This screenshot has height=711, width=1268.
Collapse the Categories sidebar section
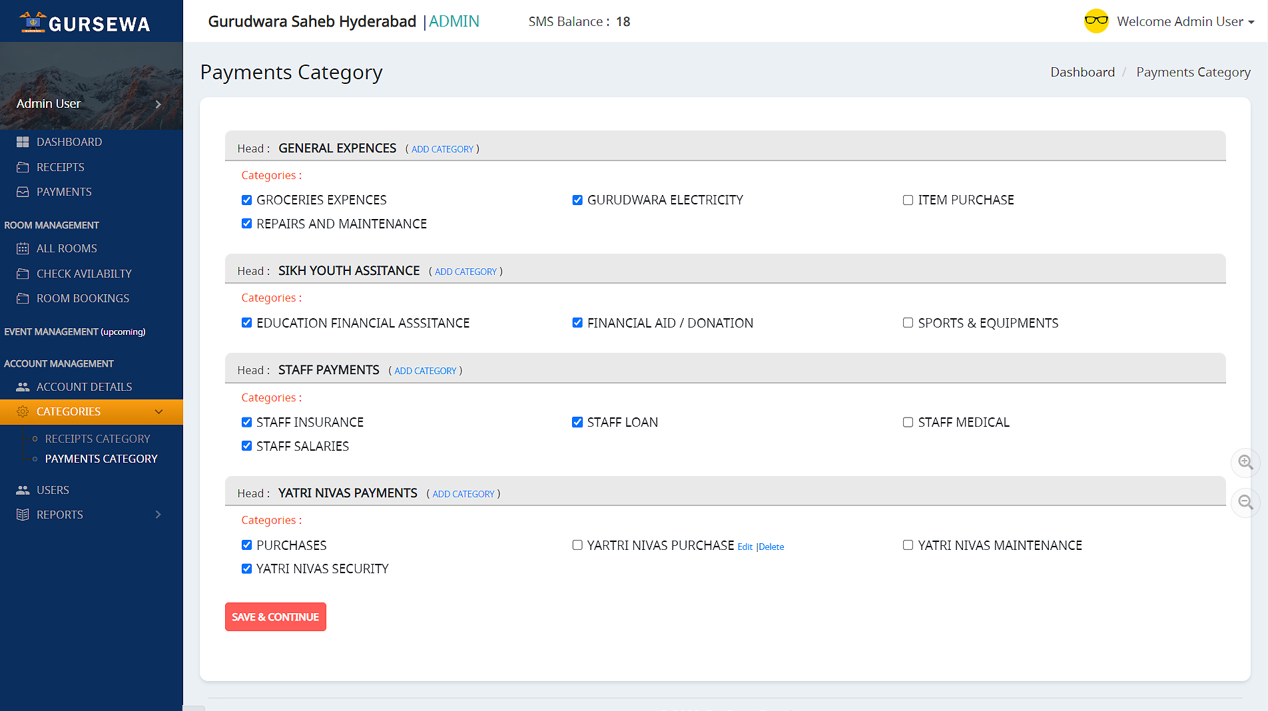(158, 411)
